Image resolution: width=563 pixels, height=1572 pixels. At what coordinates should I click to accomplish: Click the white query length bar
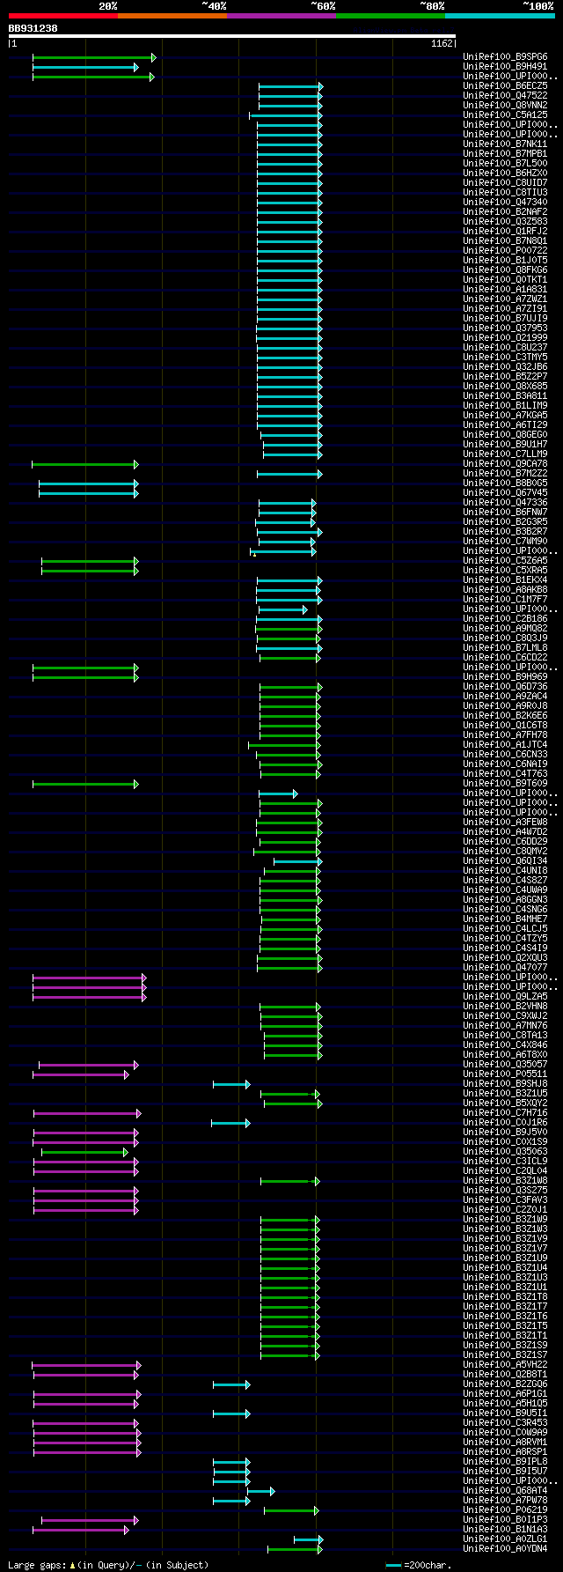[x=231, y=36]
